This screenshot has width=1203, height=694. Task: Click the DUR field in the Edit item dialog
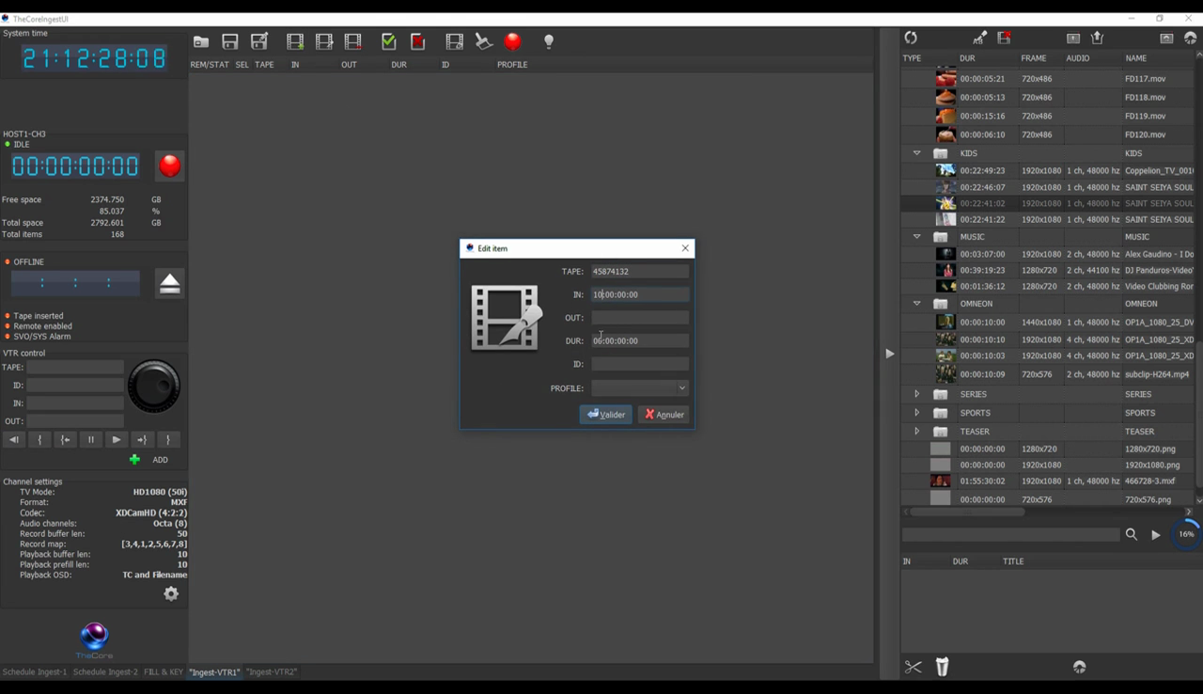click(640, 340)
